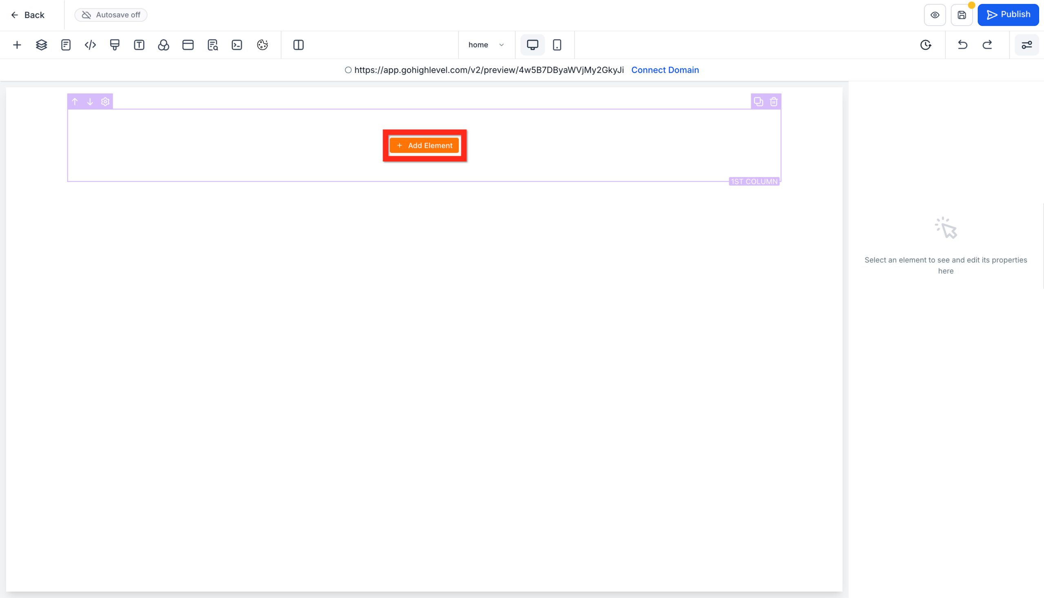
Task: Select the paintbrush styling tool
Action: coord(115,45)
